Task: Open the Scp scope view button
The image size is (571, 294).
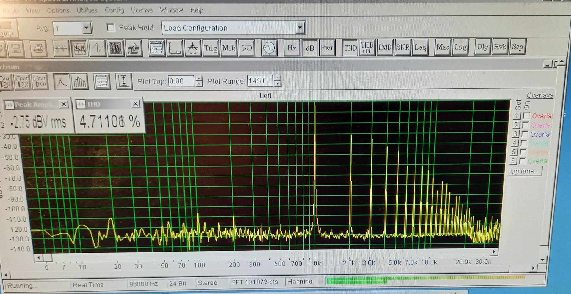Action: tap(517, 47)
